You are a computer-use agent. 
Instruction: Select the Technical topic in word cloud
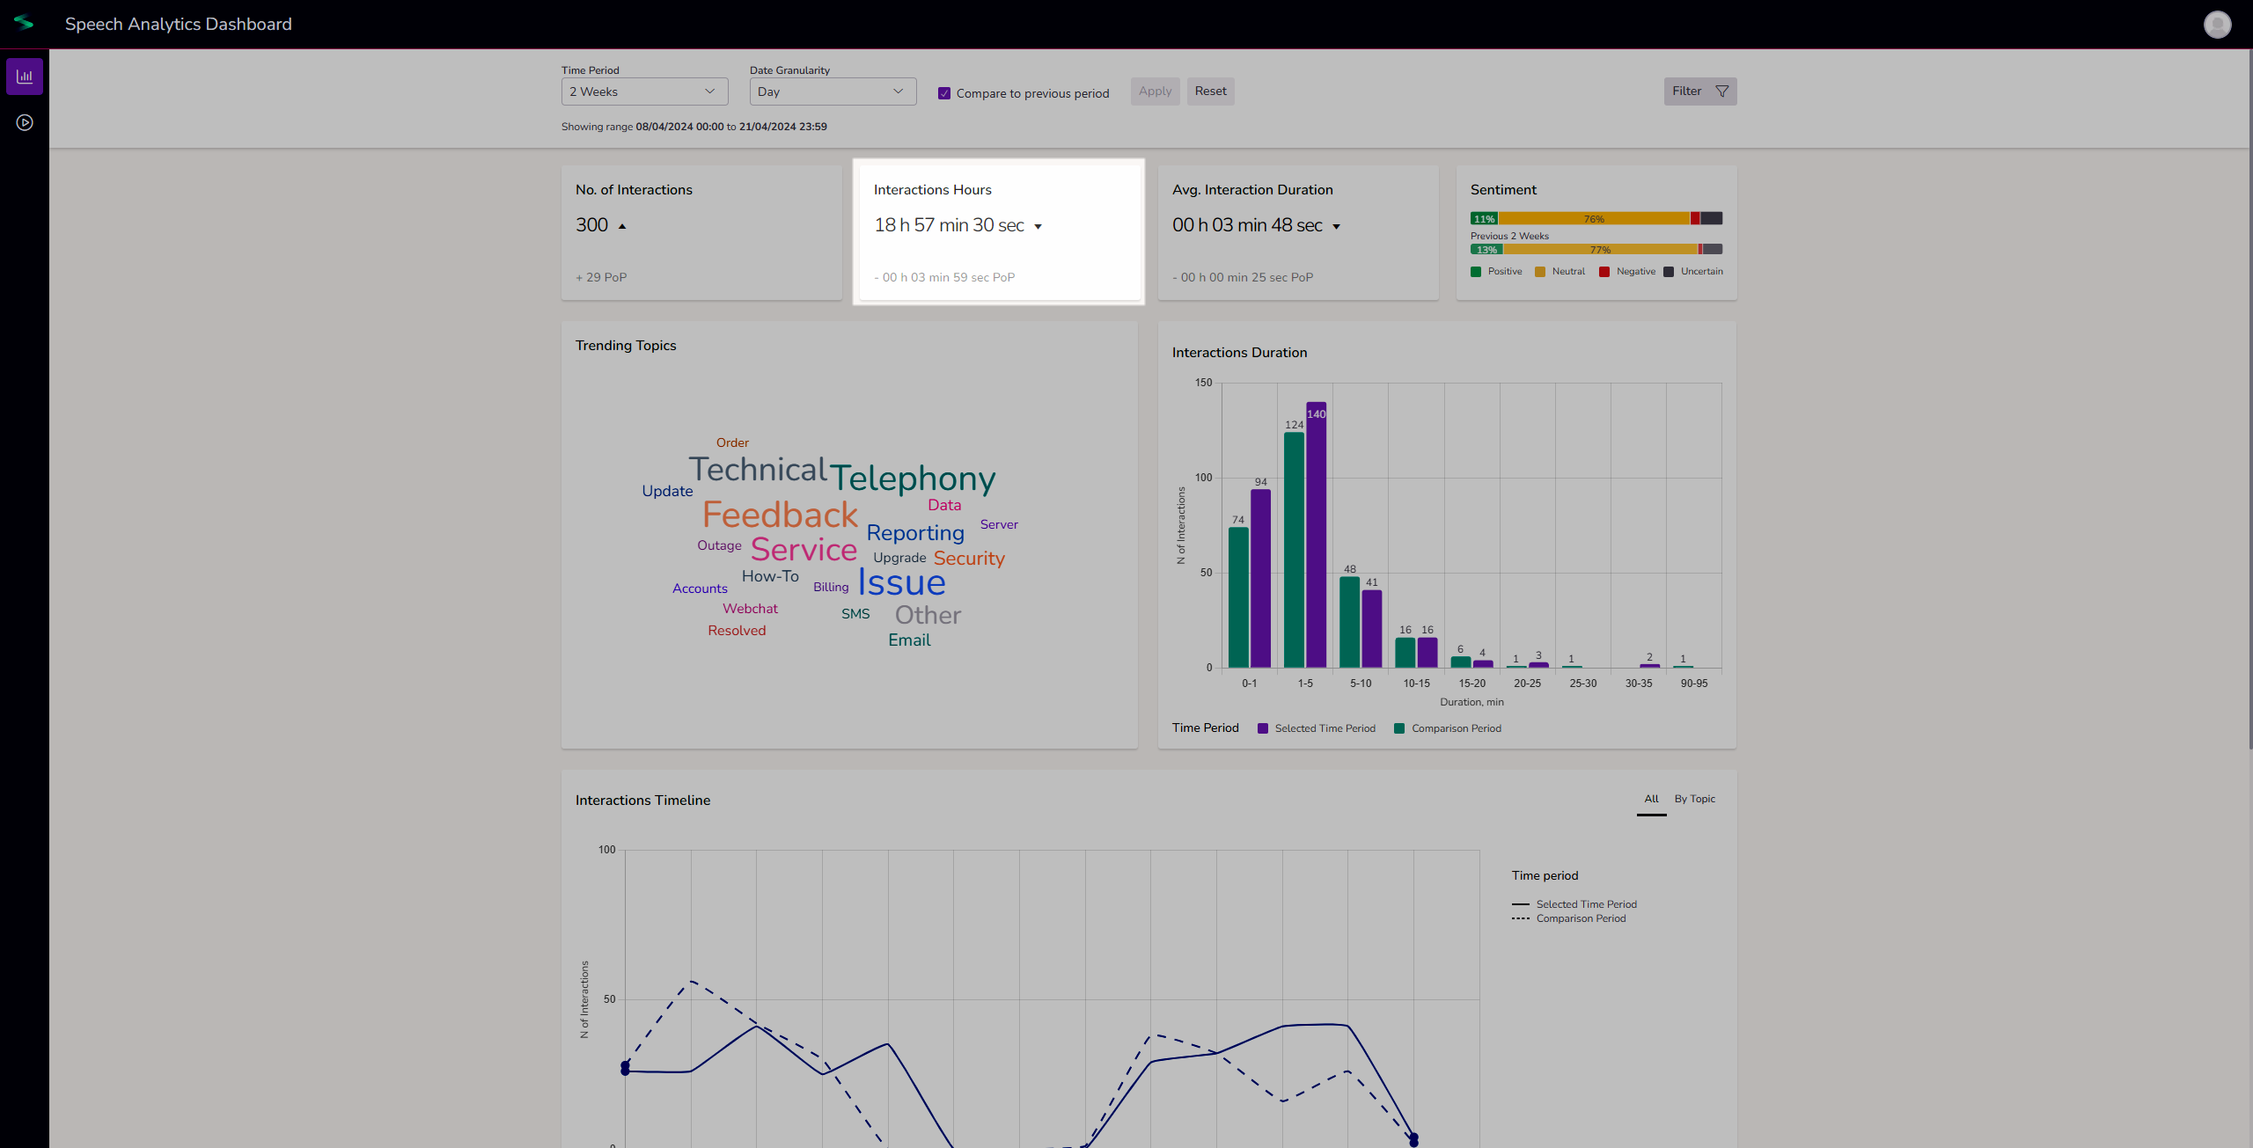758,470
